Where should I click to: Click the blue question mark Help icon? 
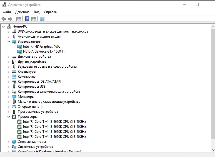(27, 19)
